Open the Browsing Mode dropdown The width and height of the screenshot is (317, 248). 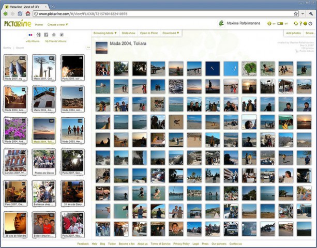point(105,33)
